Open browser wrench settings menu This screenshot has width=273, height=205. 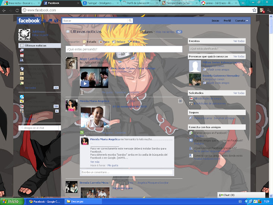pyautogui.click(x=269, y=10)
